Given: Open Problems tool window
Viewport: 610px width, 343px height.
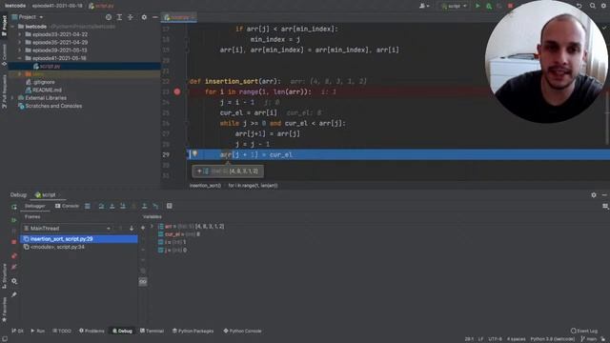Looking at the screenshot, I should (x=91, y=331).
